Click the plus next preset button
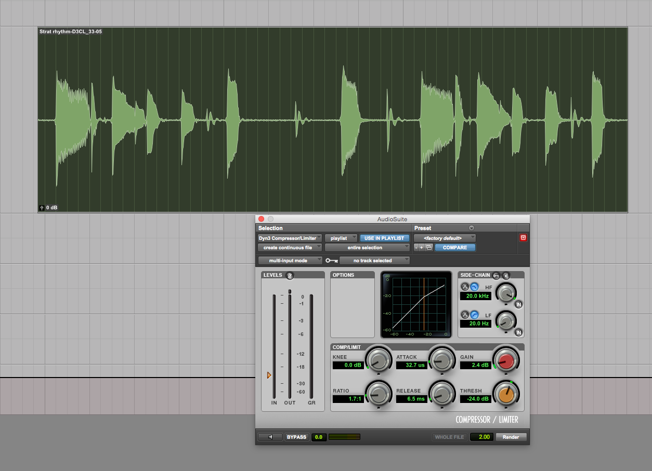This screenshot has height=471, width=652. coord(422,248)
